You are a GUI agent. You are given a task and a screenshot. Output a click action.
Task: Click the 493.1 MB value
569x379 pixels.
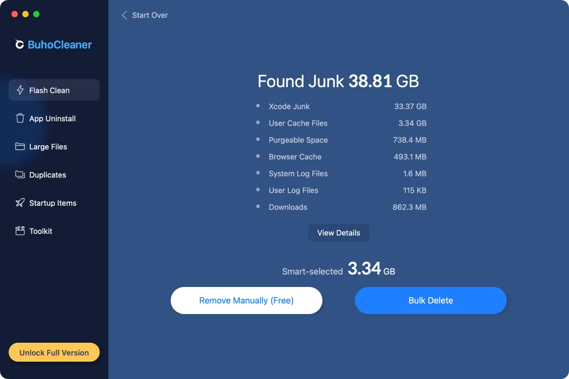[410, 156]
